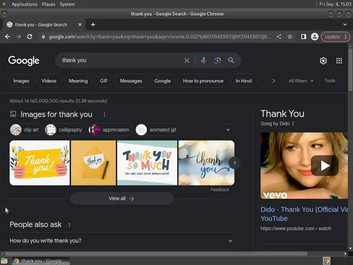Click the horizontal page scrollbar
The image size is (353, 265).
(x=156, y=254)
